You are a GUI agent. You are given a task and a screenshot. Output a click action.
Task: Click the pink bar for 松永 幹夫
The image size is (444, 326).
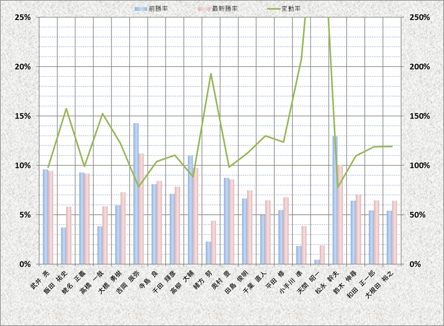pos(340,215)
